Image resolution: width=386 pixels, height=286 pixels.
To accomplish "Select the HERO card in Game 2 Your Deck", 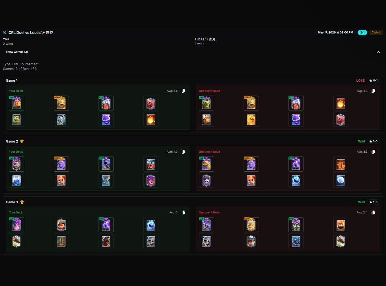I will click(61, 164).
